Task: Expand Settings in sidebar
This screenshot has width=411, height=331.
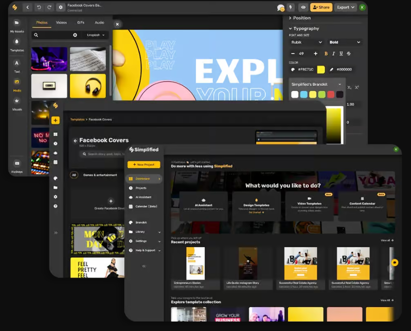Action: [x=144, y=241]
